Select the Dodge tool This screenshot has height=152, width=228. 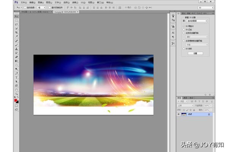pyautogui.click(x=16, y=69)
